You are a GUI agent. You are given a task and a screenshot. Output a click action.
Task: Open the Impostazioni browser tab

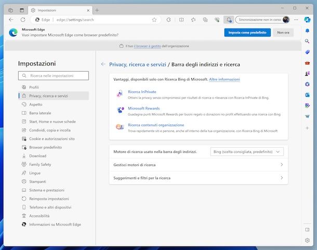click(x=60, y=10)
